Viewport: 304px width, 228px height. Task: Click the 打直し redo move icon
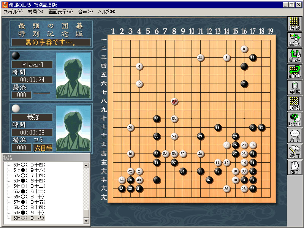coord(294,72)
